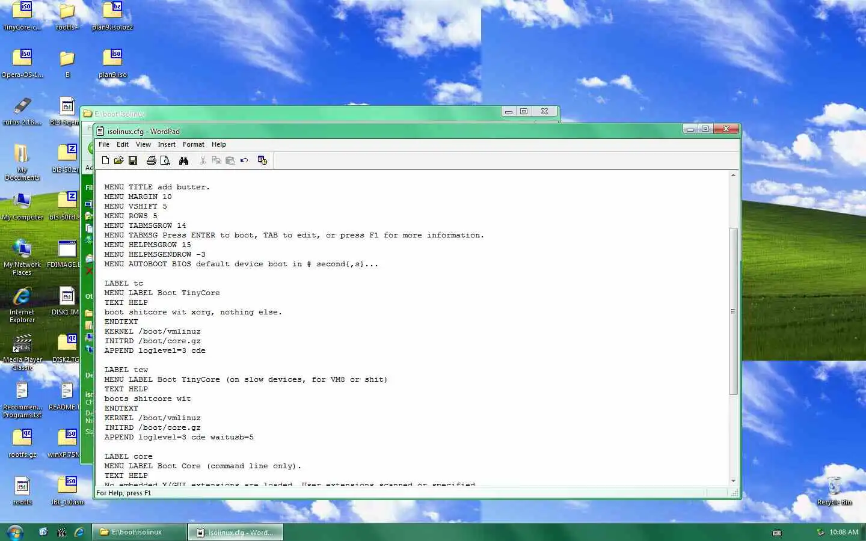866x541 pixels.
Task: Click the Copy icon in WordPad toolbar
Action: pos(216,160)
